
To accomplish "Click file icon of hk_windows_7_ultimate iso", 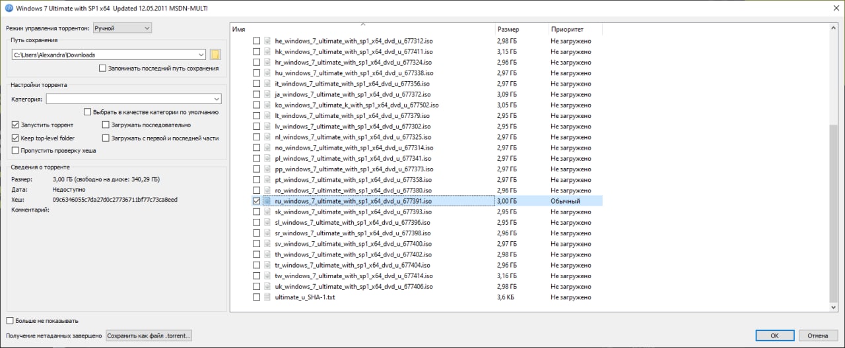I will (267, 51).
